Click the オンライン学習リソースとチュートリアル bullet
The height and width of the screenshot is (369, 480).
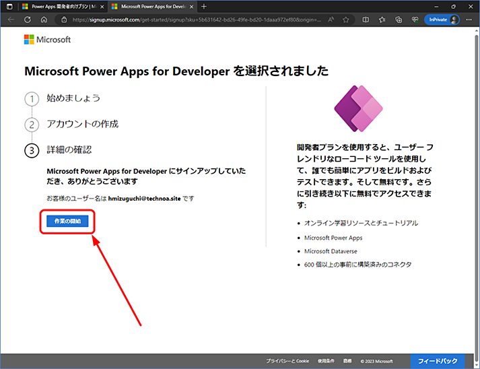[x=361, y=223]
